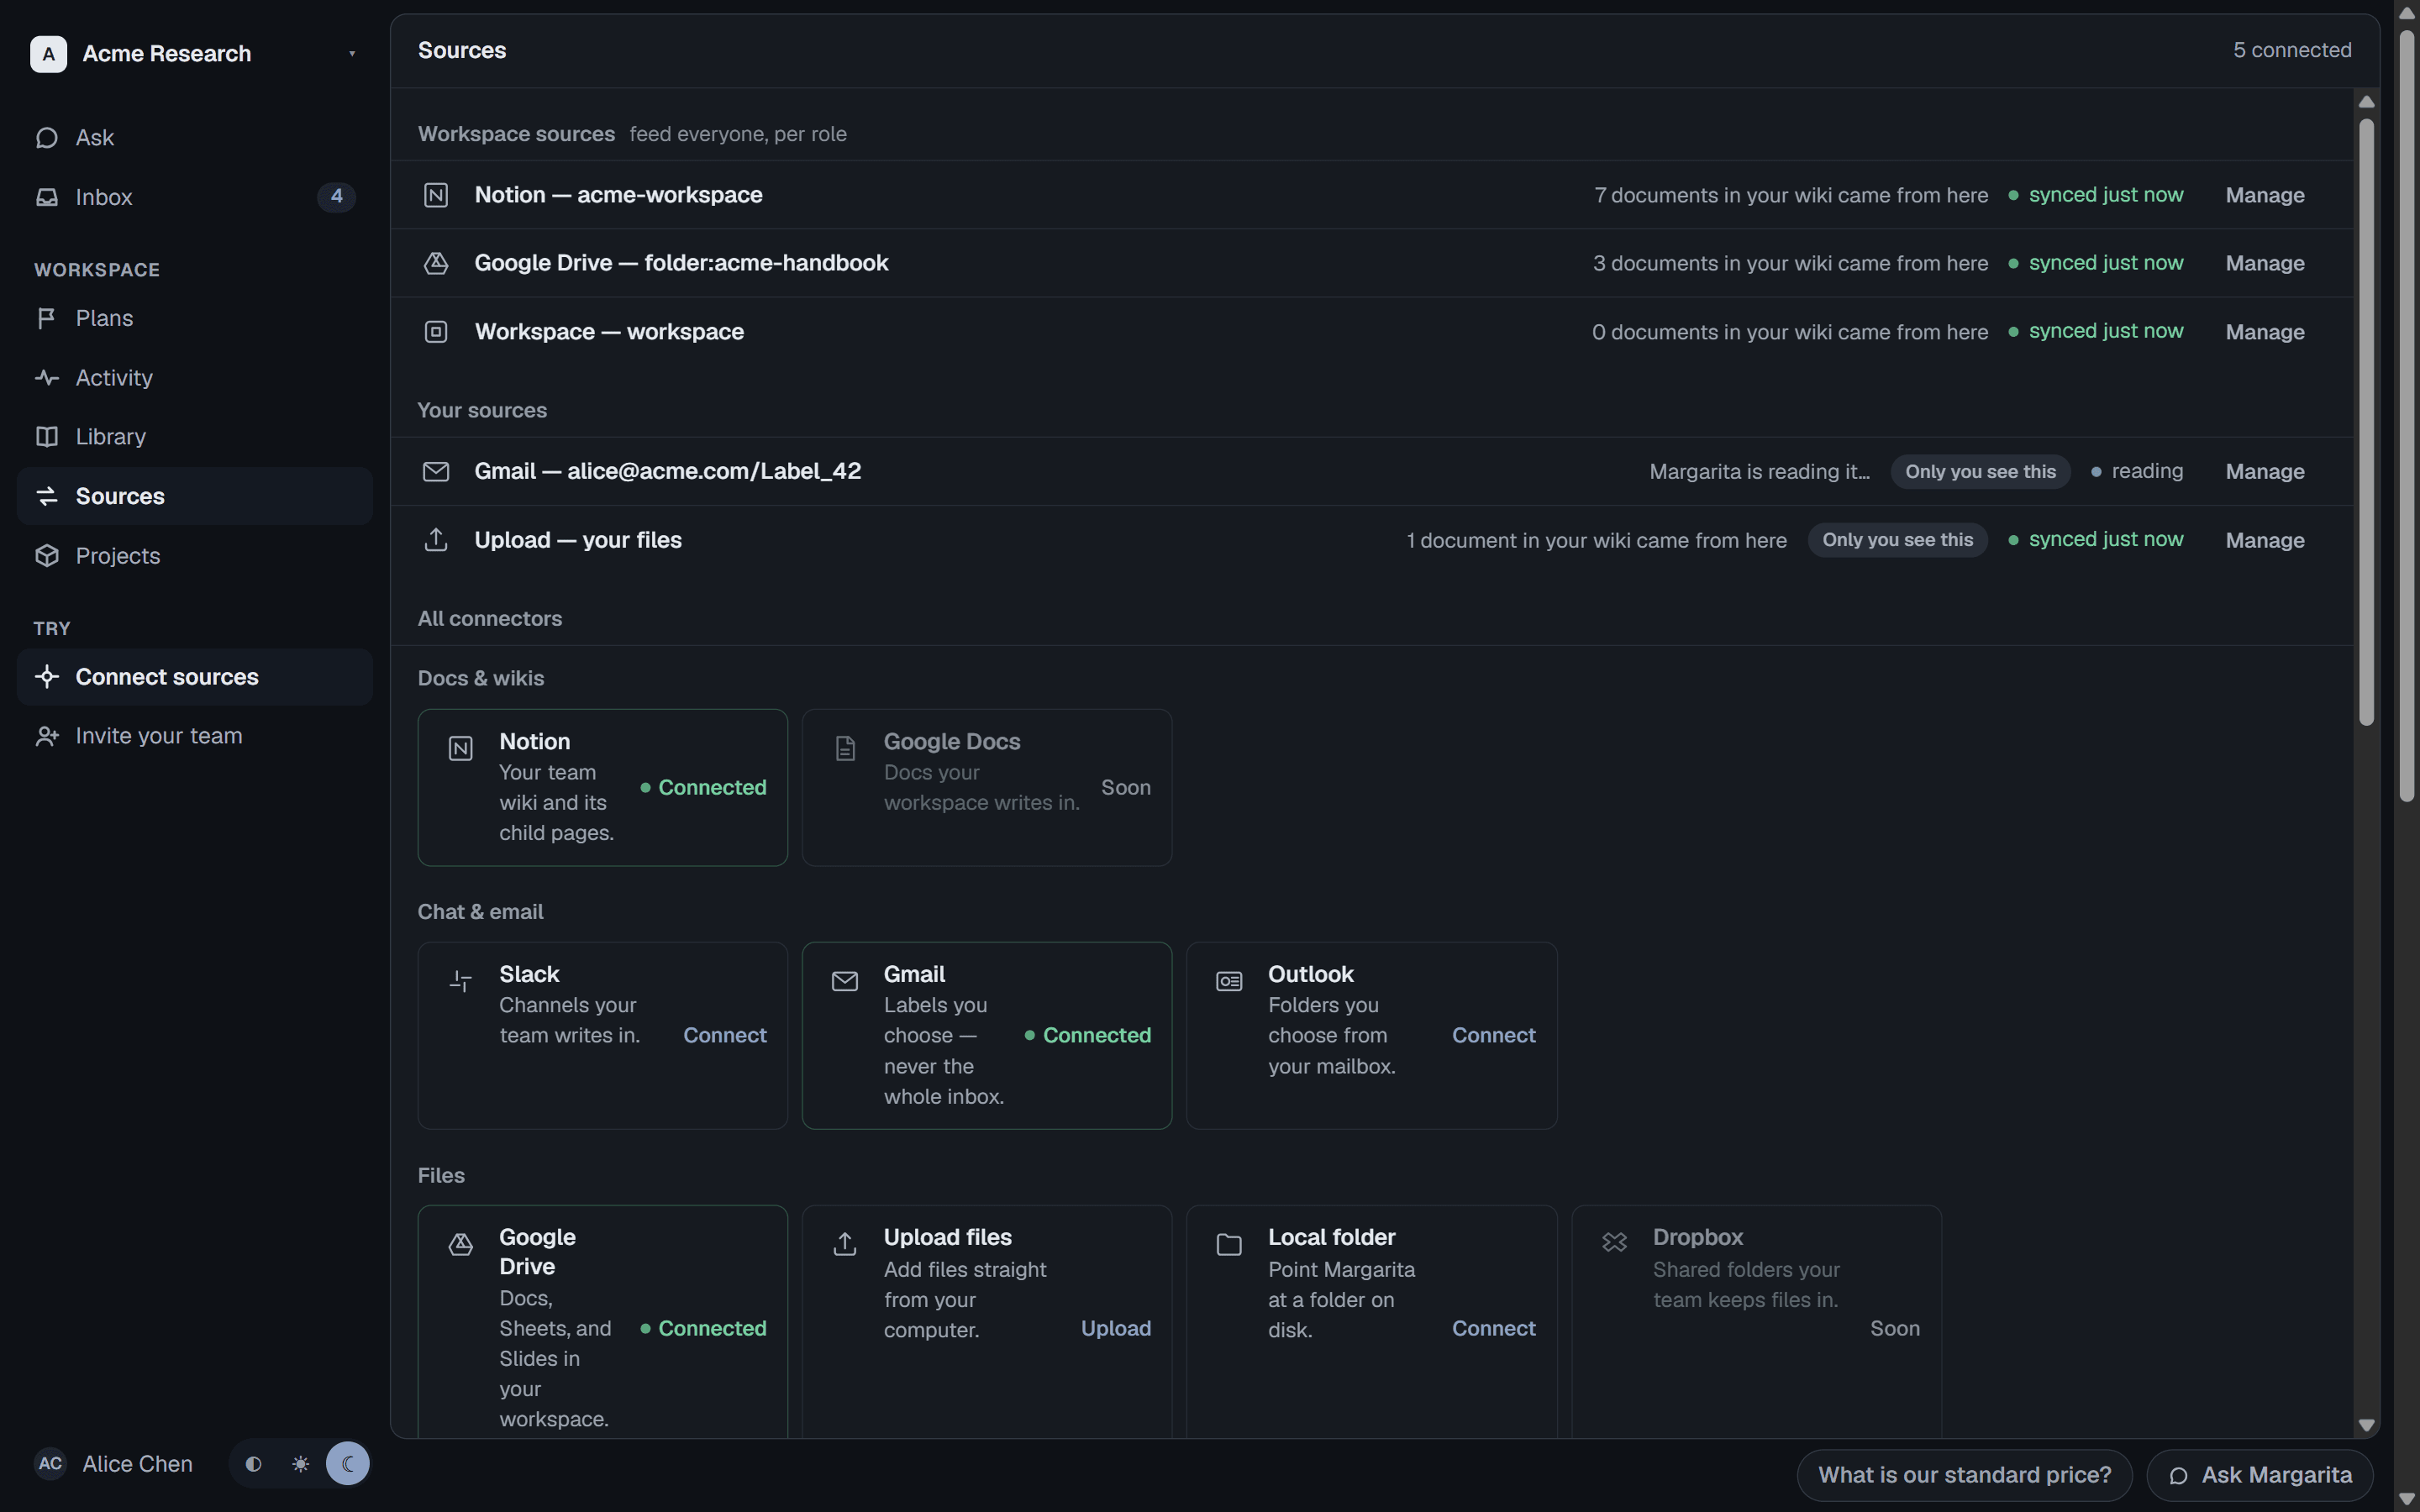The image size is (2420, 1512).
Task: Click Only you see this badge on Upload row
Action: [1897, 540]
